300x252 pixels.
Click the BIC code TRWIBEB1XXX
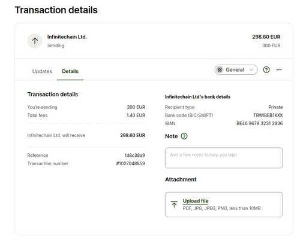(268, 115)
